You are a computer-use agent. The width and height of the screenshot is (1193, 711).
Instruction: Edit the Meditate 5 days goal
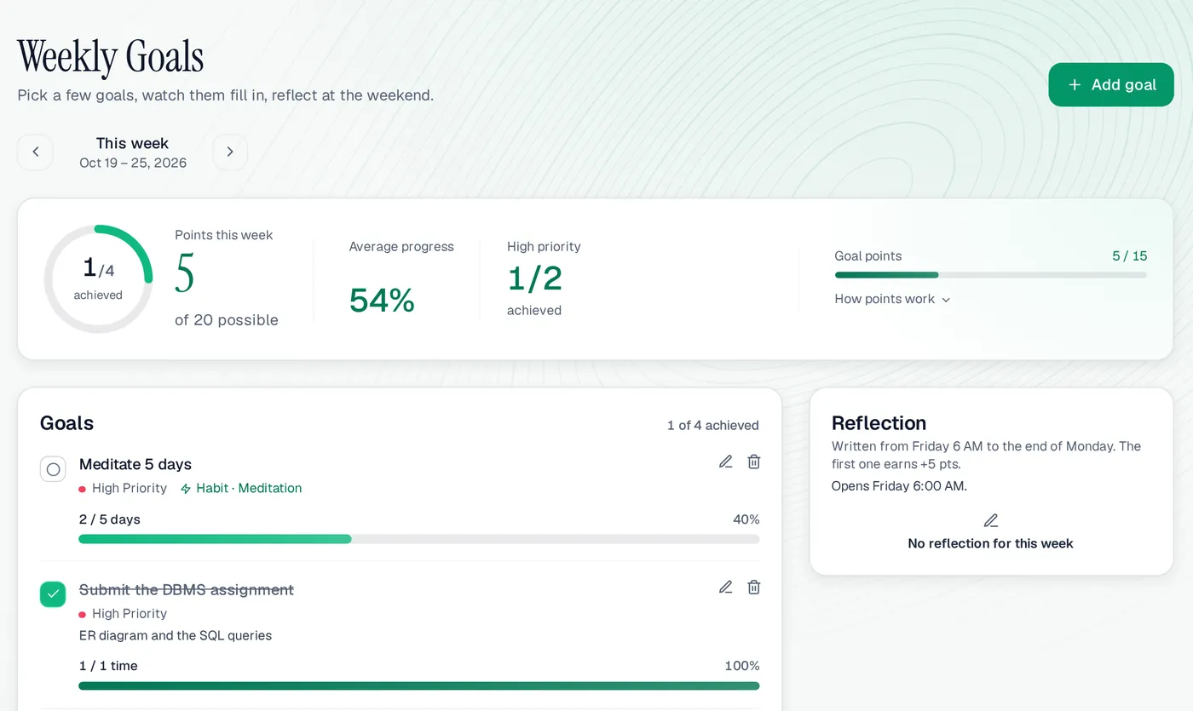click(725, 462)
